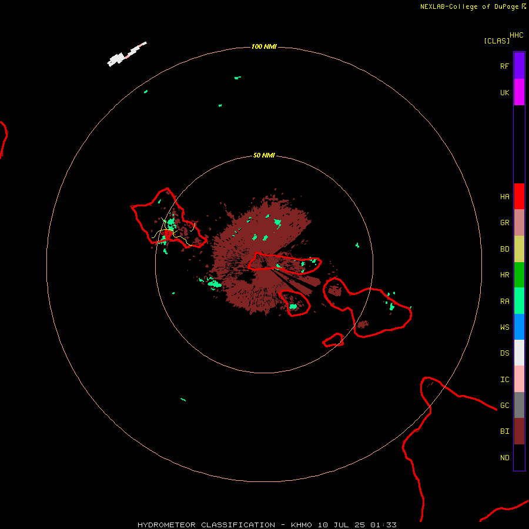Click the BI legend label
Image resolution: width=529 pixels, height=529 pixels.
(x=504, y=431)
